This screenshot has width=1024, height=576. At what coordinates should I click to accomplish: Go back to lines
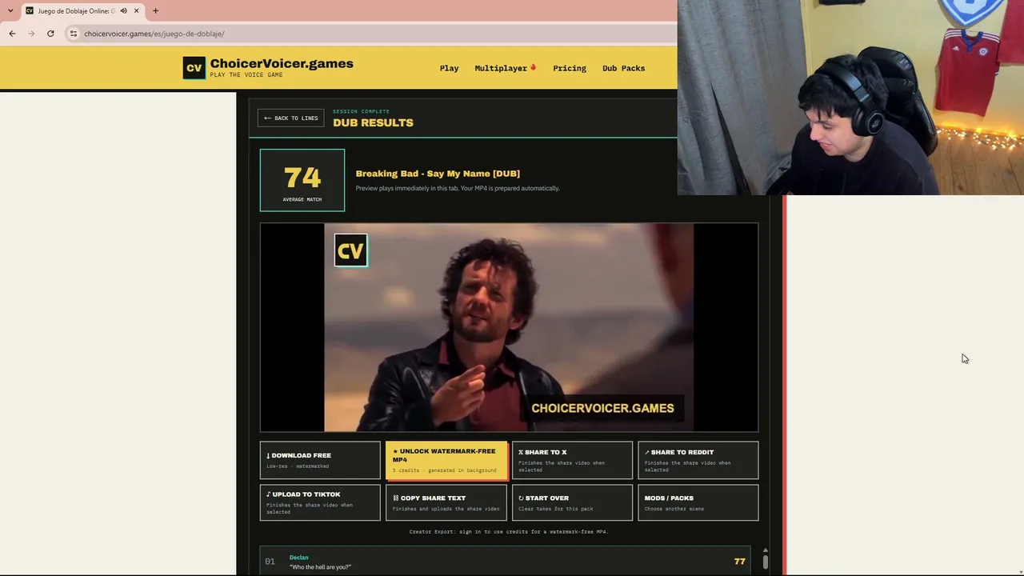pos(291,118)
